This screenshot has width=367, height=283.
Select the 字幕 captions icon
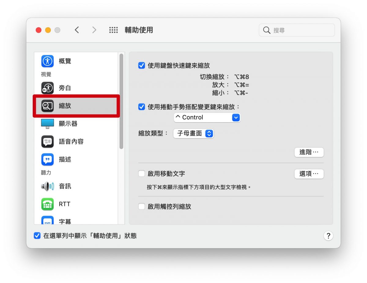[x=47, y=220]
